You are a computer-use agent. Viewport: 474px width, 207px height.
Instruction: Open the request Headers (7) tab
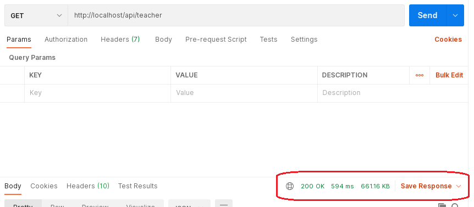[120, 40]
